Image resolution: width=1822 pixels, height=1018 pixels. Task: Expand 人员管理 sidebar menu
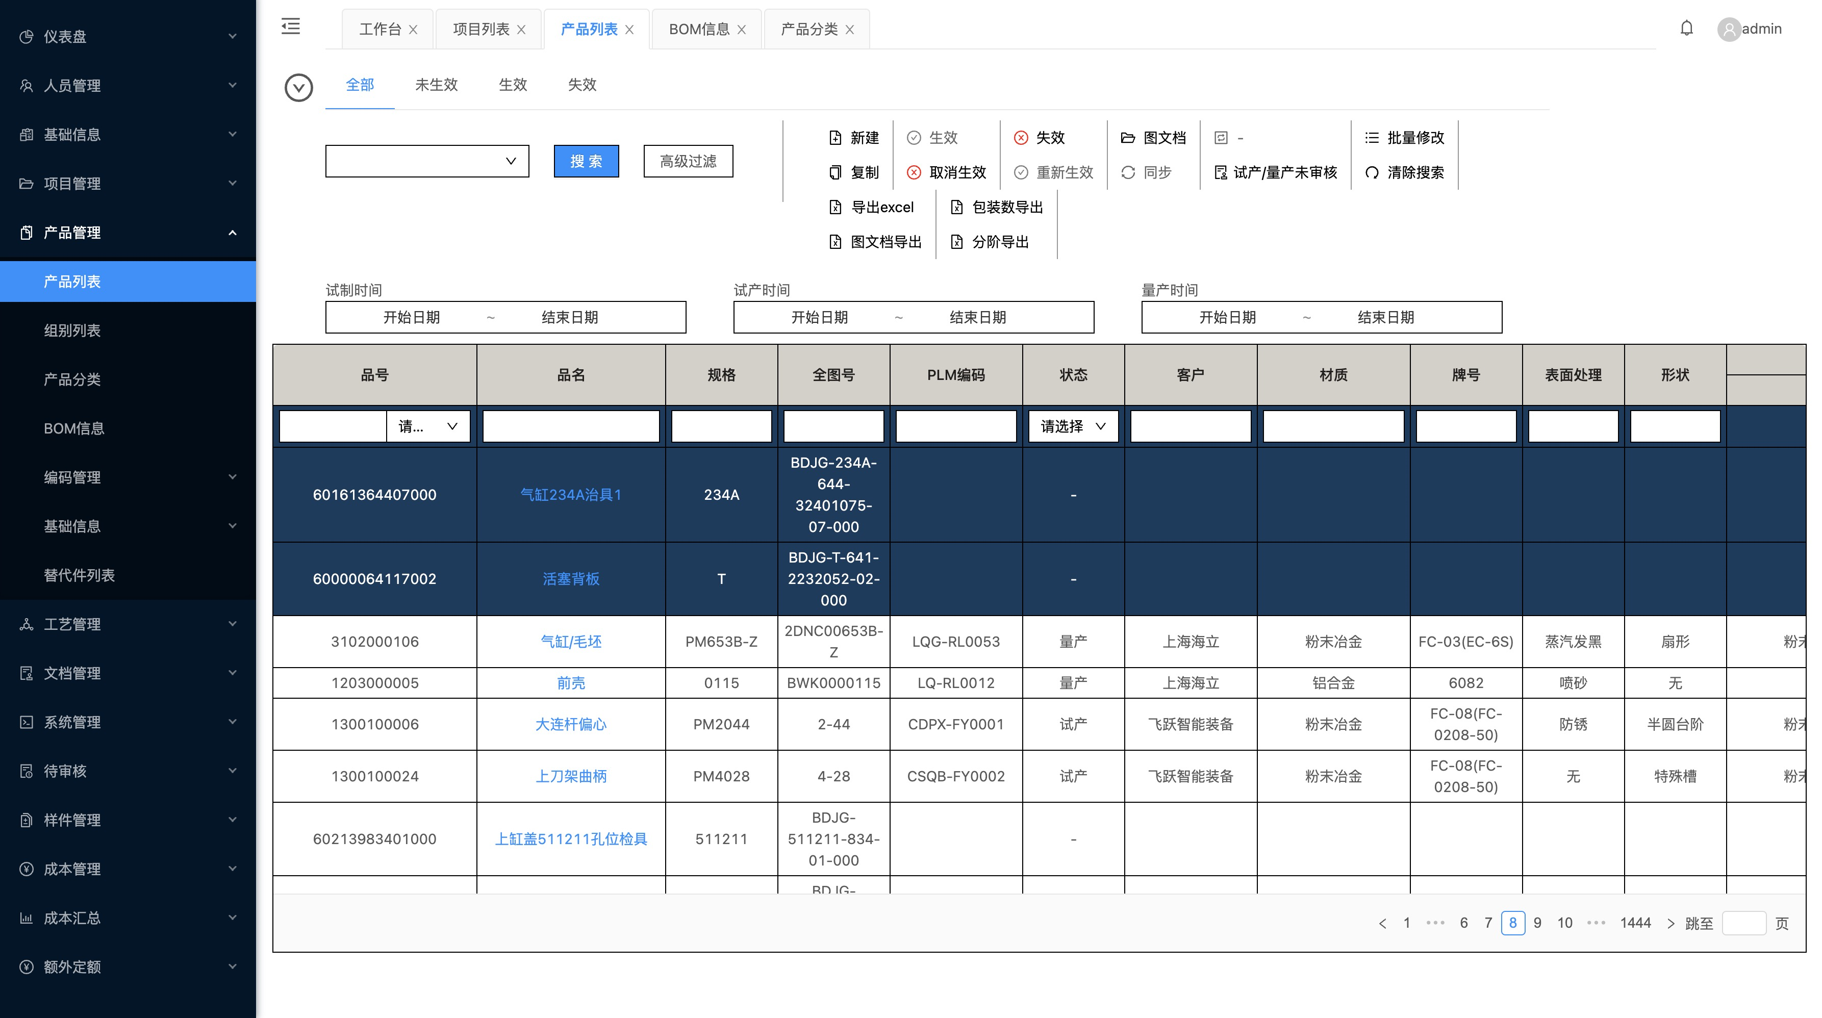[128, 85]
